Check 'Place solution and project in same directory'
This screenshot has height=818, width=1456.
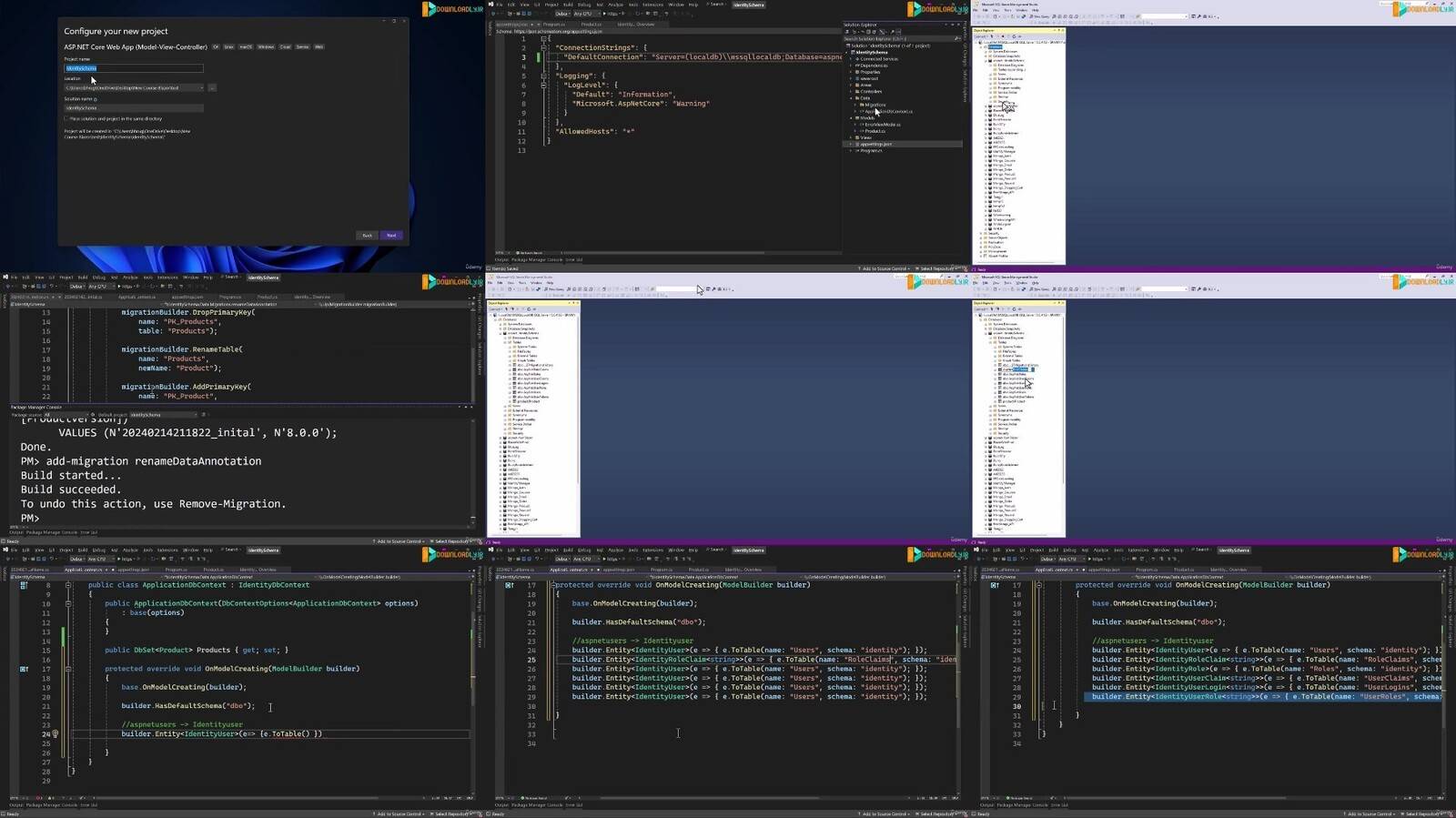coord(66,118)
